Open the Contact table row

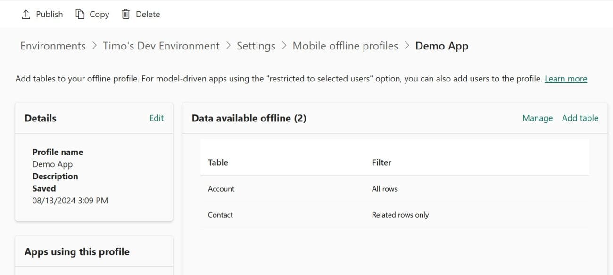tap(220, 215)
